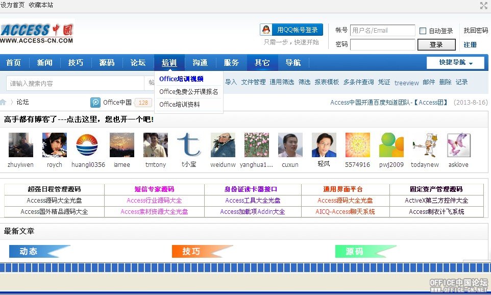Viewport: 491px width, 295px height.
Task: Open the 培训 nav tab
Action: 169,63
